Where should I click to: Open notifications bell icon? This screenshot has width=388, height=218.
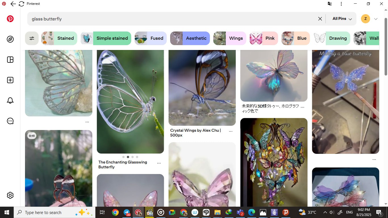[10, 100]
